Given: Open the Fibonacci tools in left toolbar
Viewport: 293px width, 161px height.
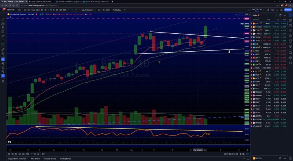Looking at the screenshot, I should (3, 23).
